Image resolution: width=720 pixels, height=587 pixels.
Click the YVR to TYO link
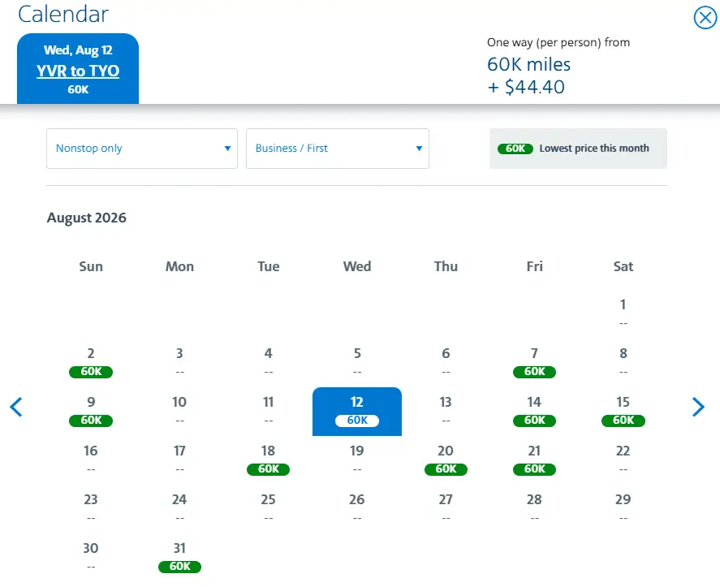tap(78, 71)
